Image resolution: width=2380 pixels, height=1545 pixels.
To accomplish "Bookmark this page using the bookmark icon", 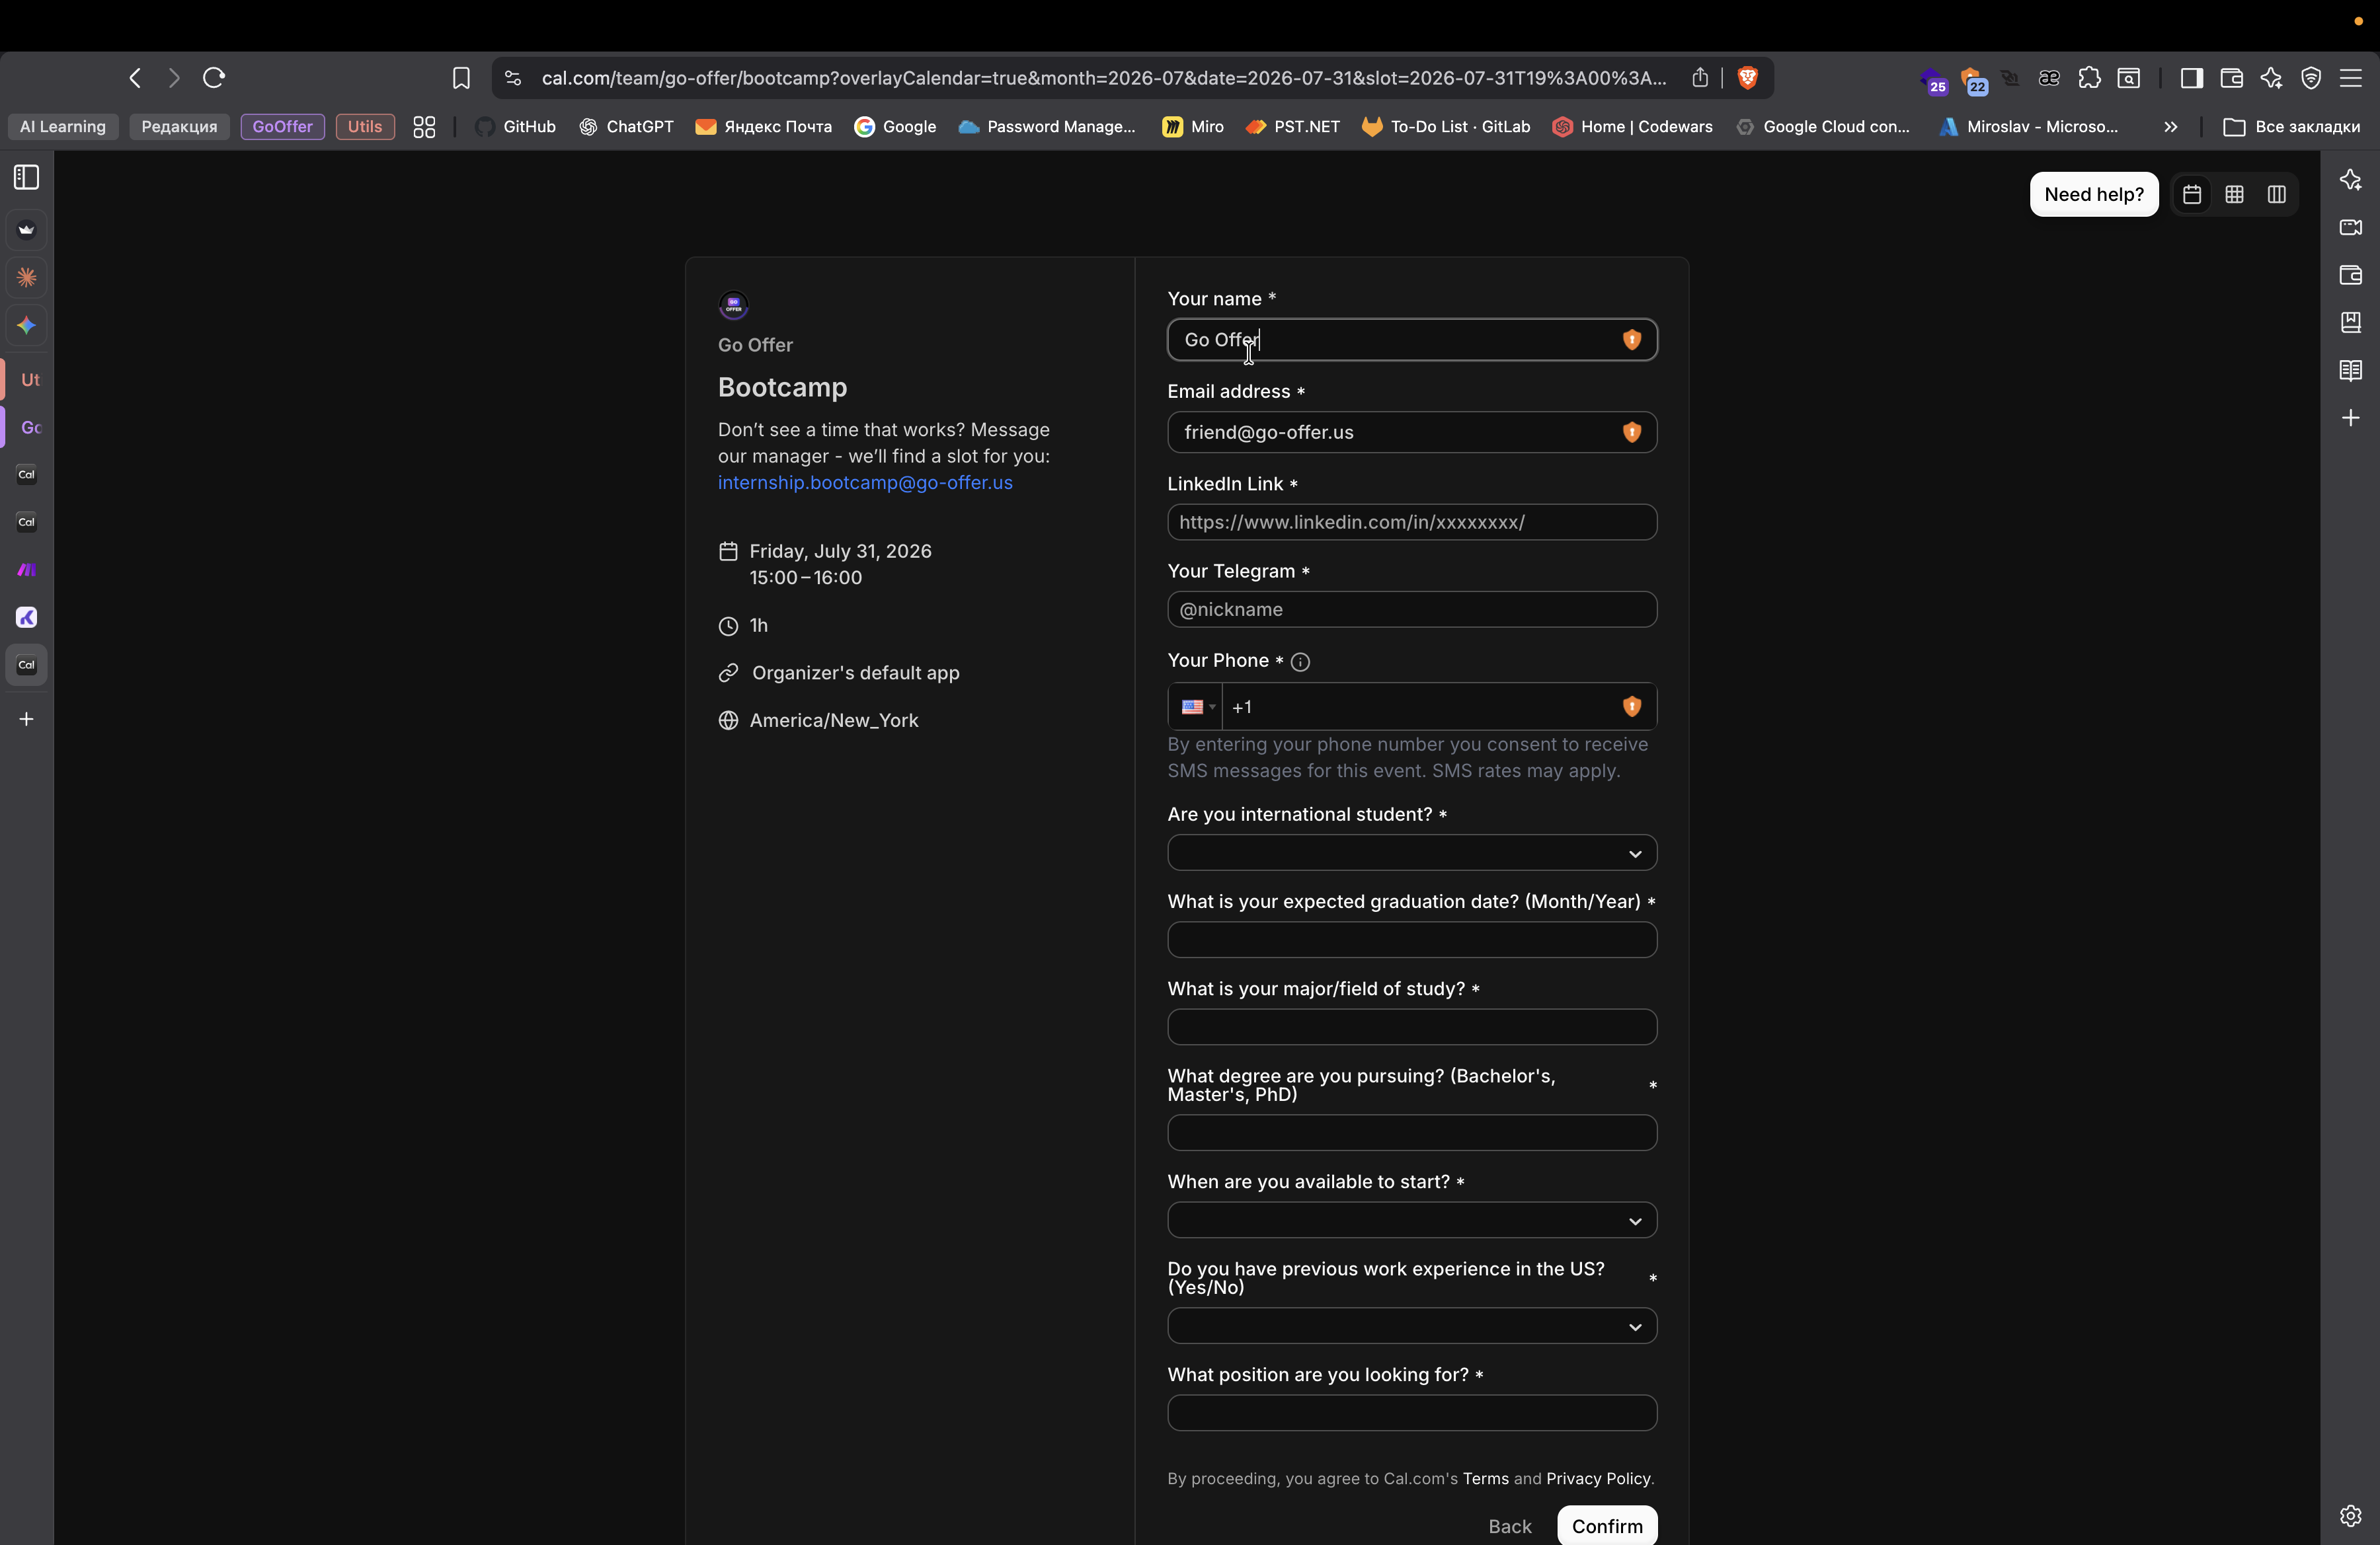I will pos(461,78).
